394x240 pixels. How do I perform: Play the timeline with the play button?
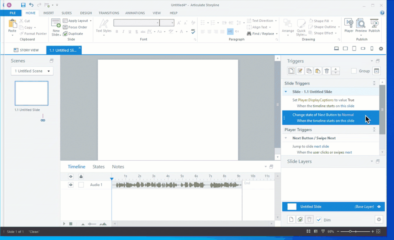click(x=65, y=224)
